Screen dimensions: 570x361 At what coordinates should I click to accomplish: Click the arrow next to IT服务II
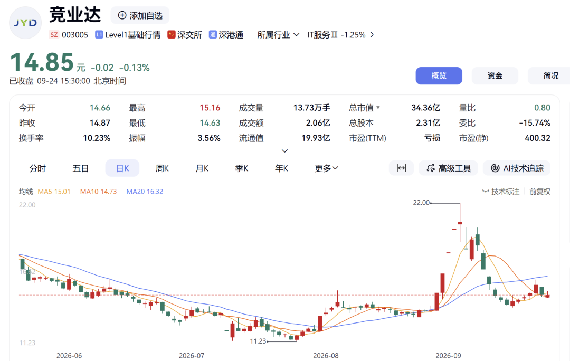[372, 34]
